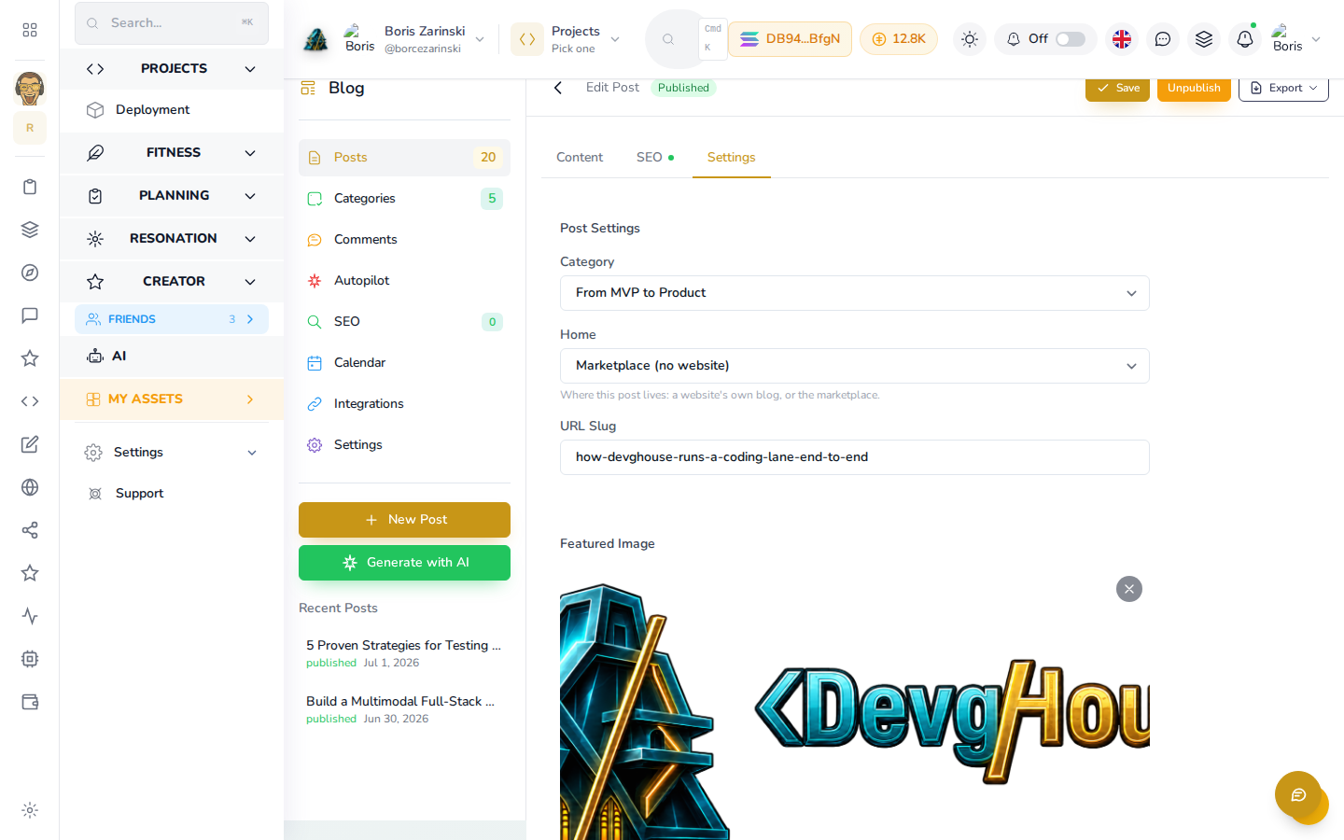This screenshot has height=840, width=1344.
Task: Select the Settings tab of the post editor
Action: coord(732,158)
